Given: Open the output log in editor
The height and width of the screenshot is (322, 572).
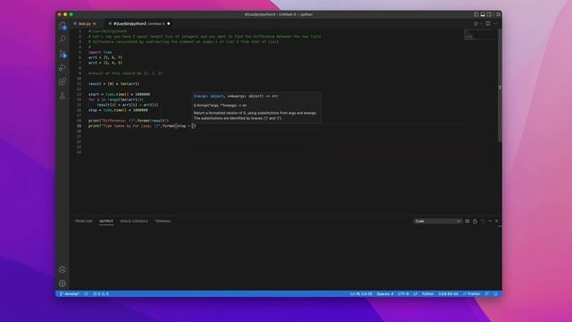Looking at the screenshot, I should (x=483, y=221).
